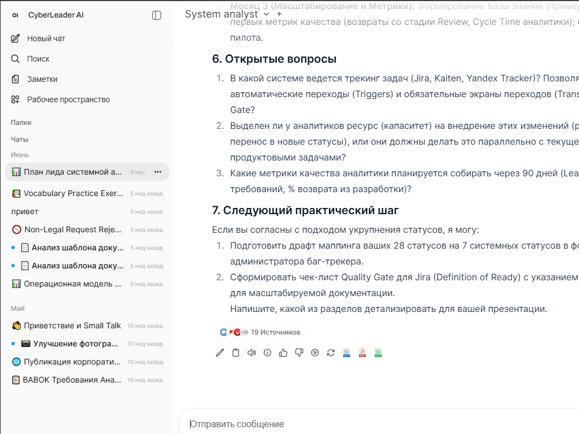
Task: Add a model with the plus icon
Action: [x=279, y=14]
